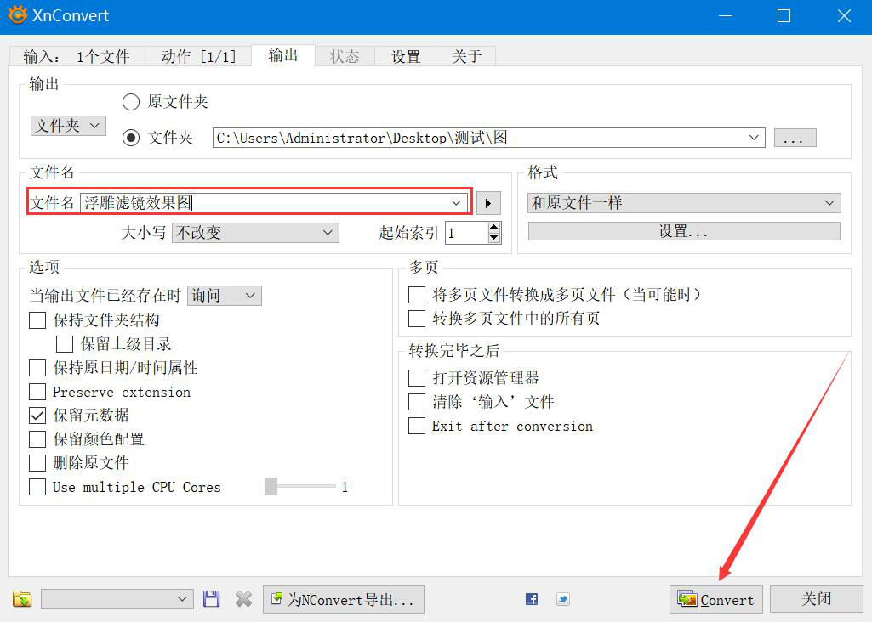Open the Facebook link icon
This screenshot has width=872, height=622.
point(532,599)
